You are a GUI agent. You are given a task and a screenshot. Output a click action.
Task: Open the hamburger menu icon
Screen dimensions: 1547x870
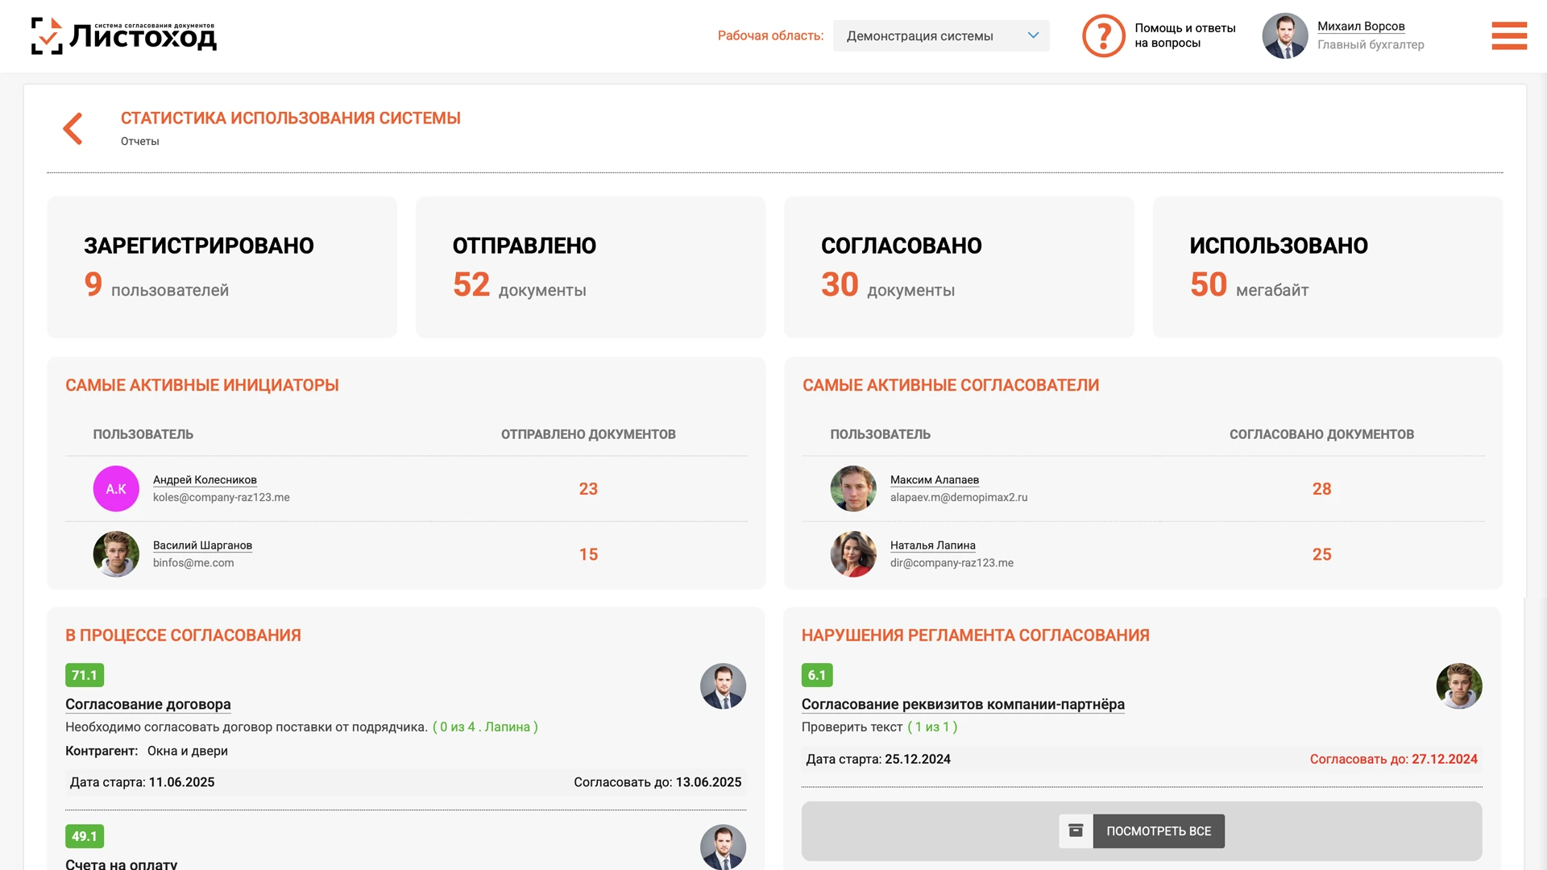(x=1509, y=36)
